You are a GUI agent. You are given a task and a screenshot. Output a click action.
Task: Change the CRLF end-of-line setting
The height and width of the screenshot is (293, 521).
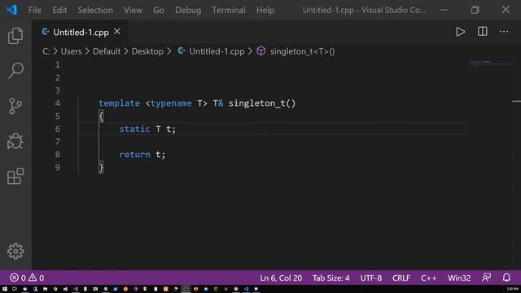pyautogui.click(x=401, y=278)
